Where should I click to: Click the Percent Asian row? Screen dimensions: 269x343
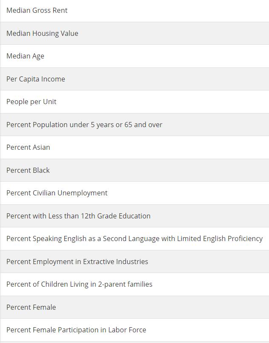coord(134,148)
